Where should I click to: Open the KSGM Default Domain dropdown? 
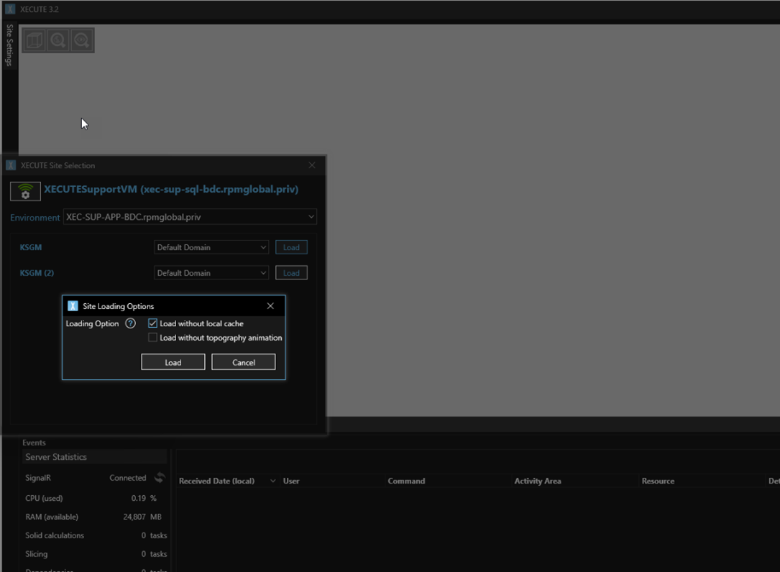click(x=211, y=247)
